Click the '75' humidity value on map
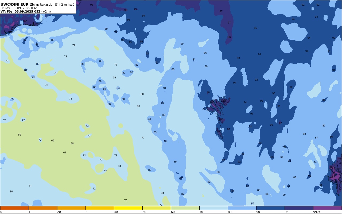 point(5,120)
